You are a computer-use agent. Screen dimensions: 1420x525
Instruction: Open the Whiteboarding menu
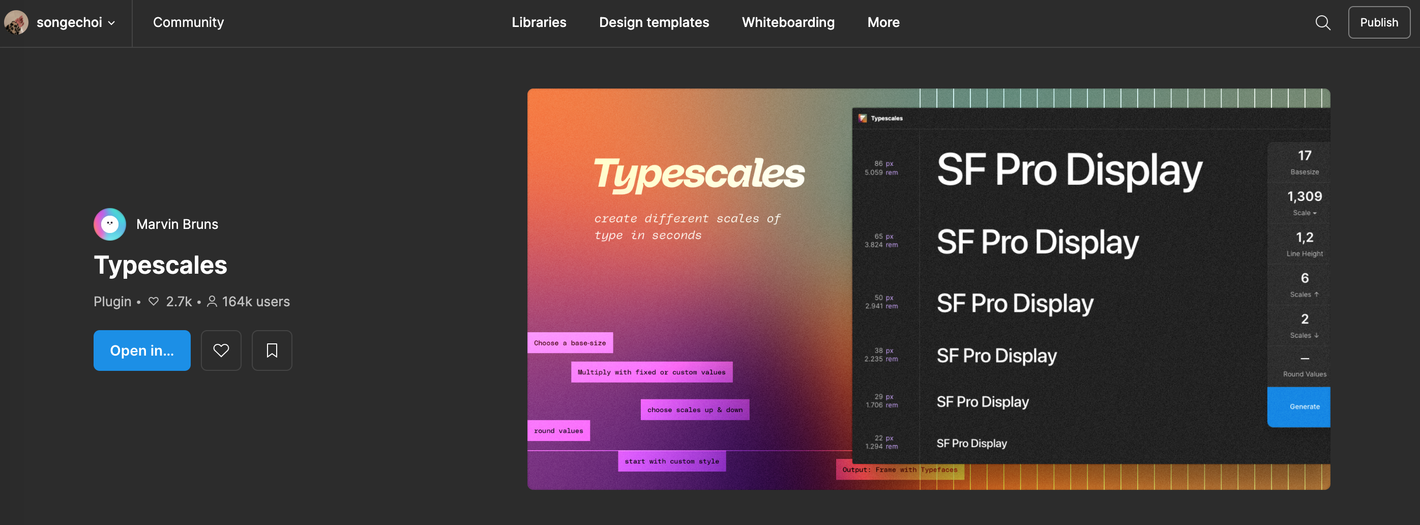[788, 22]
